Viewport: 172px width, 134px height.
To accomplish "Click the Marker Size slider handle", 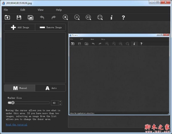I will 13,103.
